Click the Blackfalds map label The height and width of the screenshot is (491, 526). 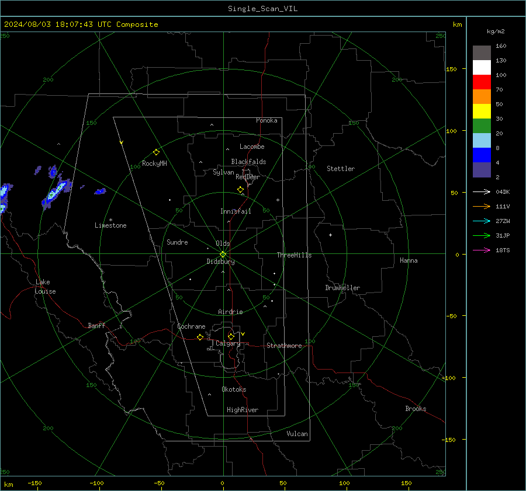click(248, 162)
